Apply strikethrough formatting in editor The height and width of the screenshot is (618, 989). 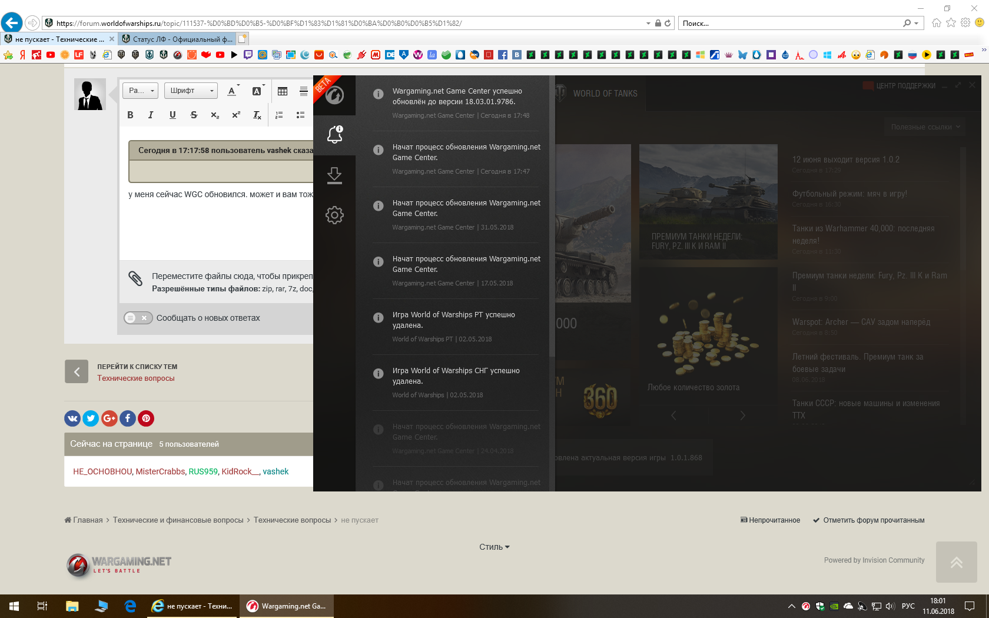194,115
